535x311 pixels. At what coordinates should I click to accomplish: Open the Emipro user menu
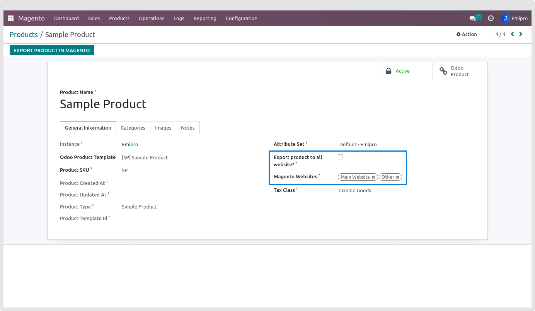[x=514, y=18]
